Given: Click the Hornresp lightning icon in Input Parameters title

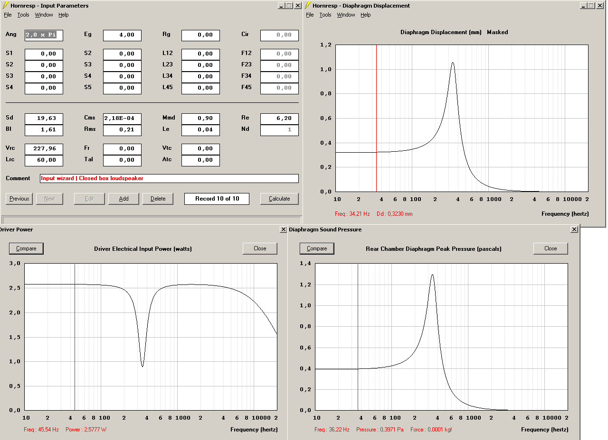Looking at the screenshot, I should click(5, 6).
